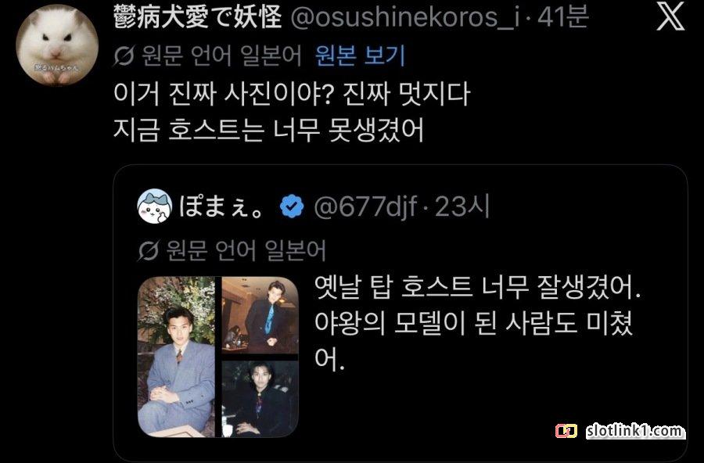Click the quoted tweet's translation icon

[x=148, y=250]
